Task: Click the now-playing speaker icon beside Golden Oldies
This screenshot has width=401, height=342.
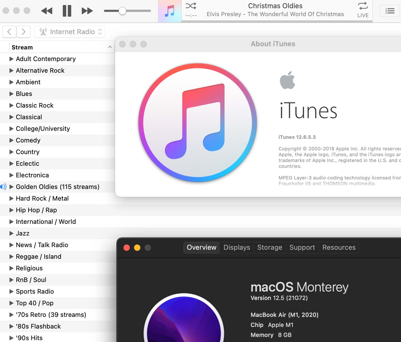Action: (3, 187)
